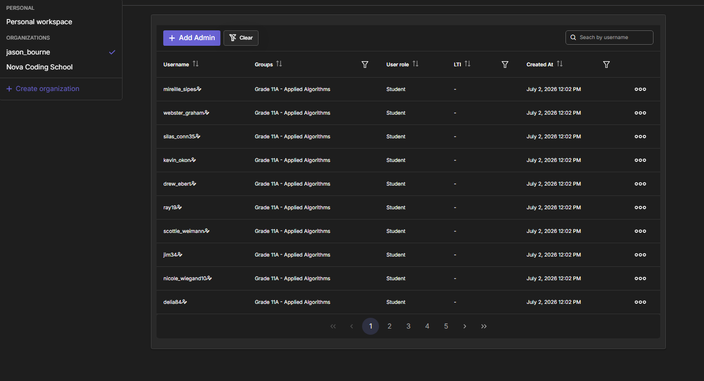This screenshot has width=704, height=381.
Task: Click username scottie_weimann
Action: coord(184,231)
